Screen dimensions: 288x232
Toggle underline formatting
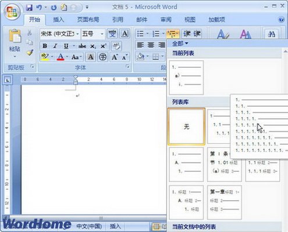point(66,46)
